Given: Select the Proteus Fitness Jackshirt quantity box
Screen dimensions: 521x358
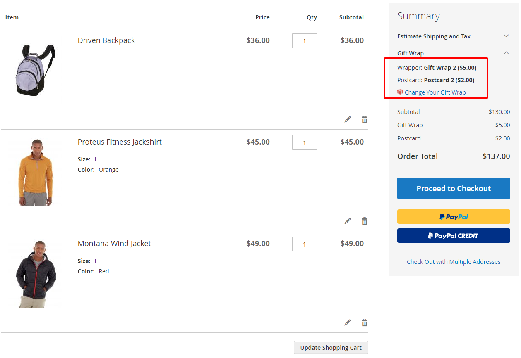Looking at the screenshot, I should click(304, 142).
